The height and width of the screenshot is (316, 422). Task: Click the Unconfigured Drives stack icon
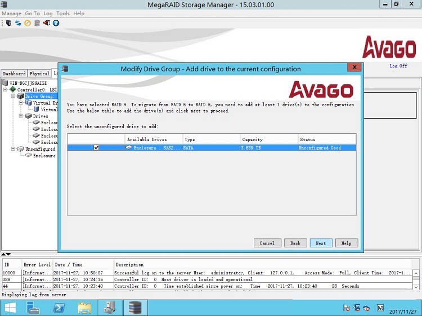(x=20, y=148)
